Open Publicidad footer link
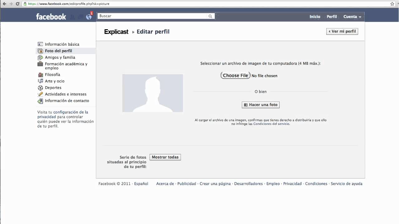399x224 pixels. (x=187, y=184)
